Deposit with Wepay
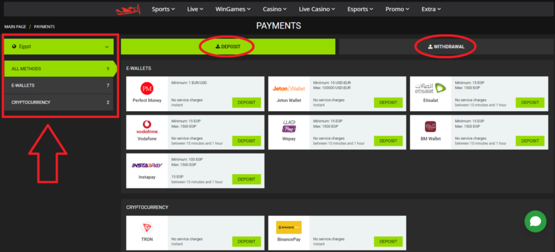555x252 pixels. tap(388, 140)
